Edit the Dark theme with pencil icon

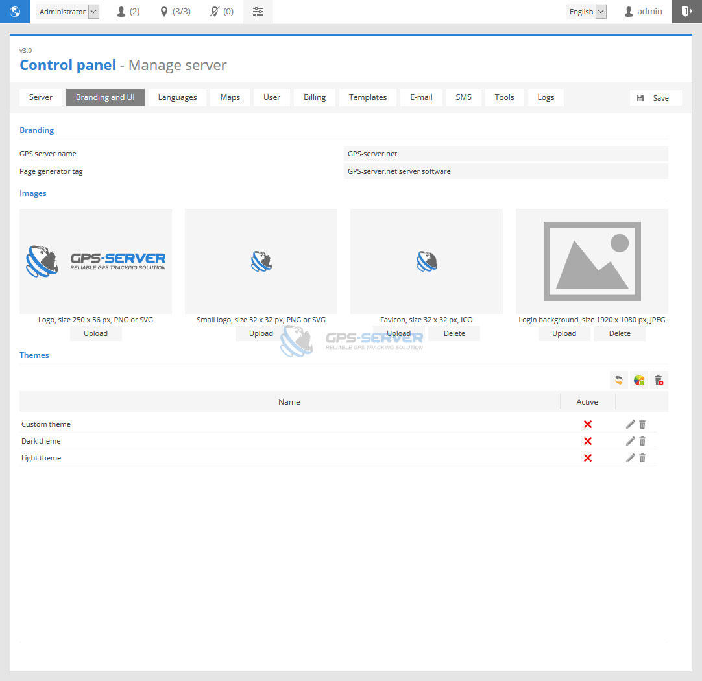coord(630,441)
